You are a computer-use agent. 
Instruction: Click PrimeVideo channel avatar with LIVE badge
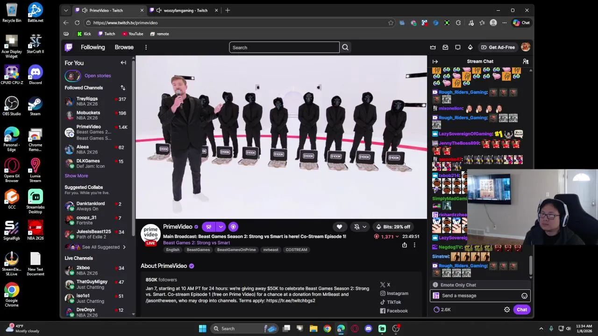click(x=150, y=235)
